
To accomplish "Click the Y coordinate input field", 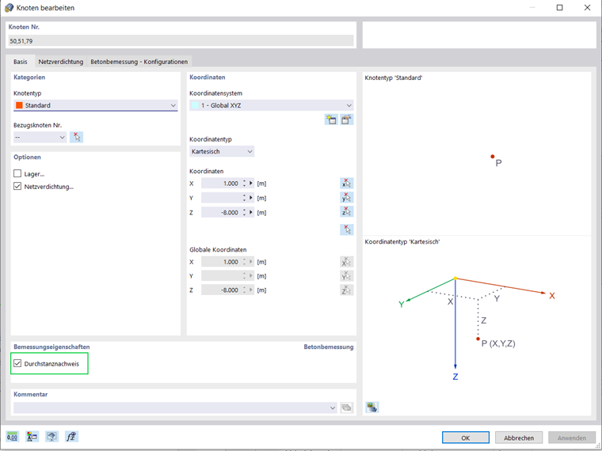I will click(221, 198).
